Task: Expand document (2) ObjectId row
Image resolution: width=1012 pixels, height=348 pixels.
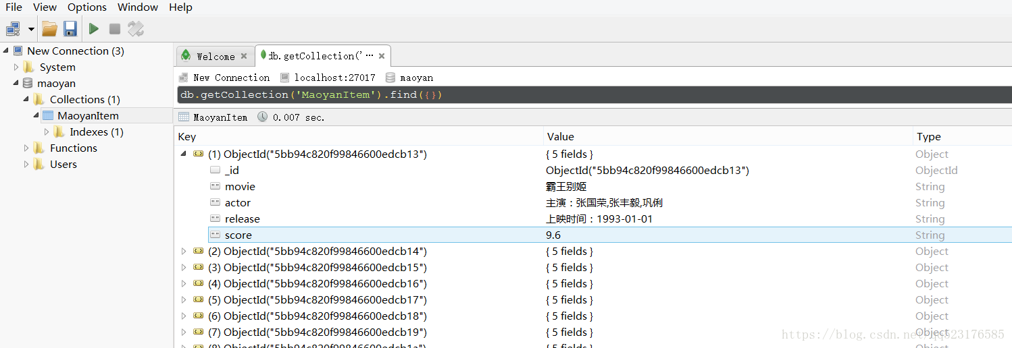Action: [x=183, y=252]
